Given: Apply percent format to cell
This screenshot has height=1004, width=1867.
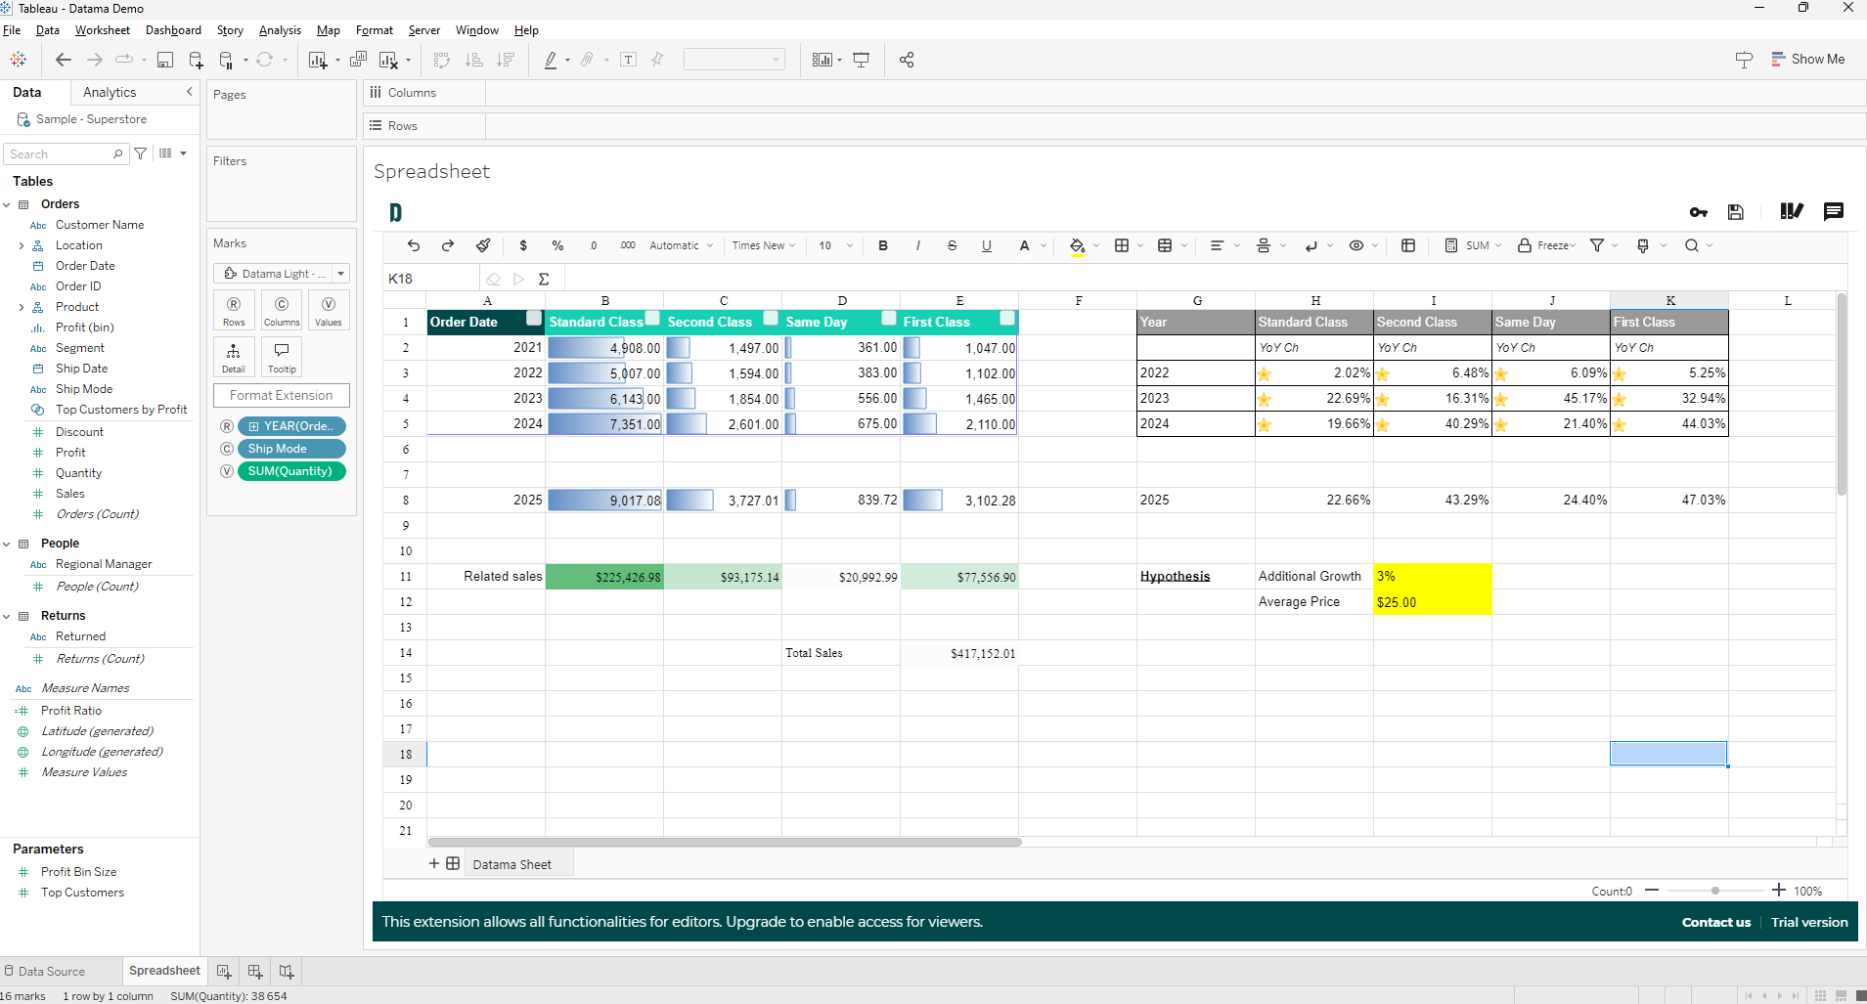Looking at the screenshot, I should click(x=557, y=245).
